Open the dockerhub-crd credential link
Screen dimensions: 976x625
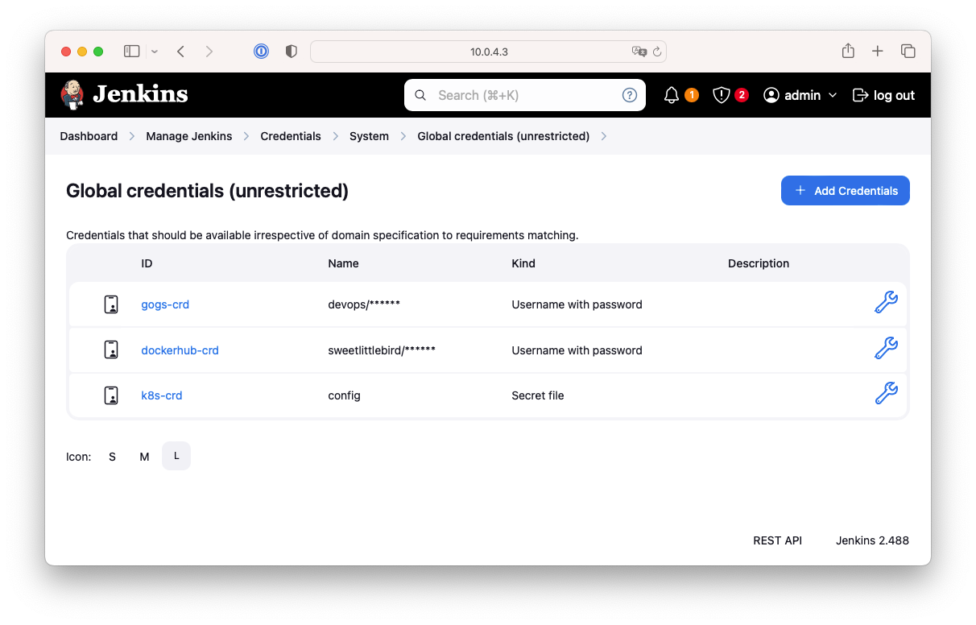[180, 350]
